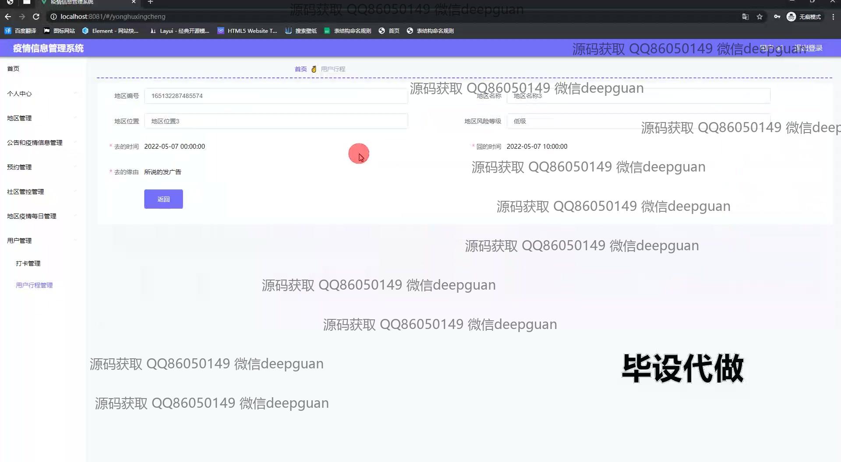Open the saved passwords key icon

click(x=777, y=17)
